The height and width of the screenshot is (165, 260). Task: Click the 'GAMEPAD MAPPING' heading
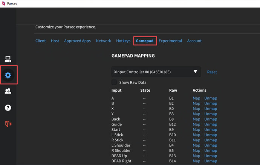(133, 56)
